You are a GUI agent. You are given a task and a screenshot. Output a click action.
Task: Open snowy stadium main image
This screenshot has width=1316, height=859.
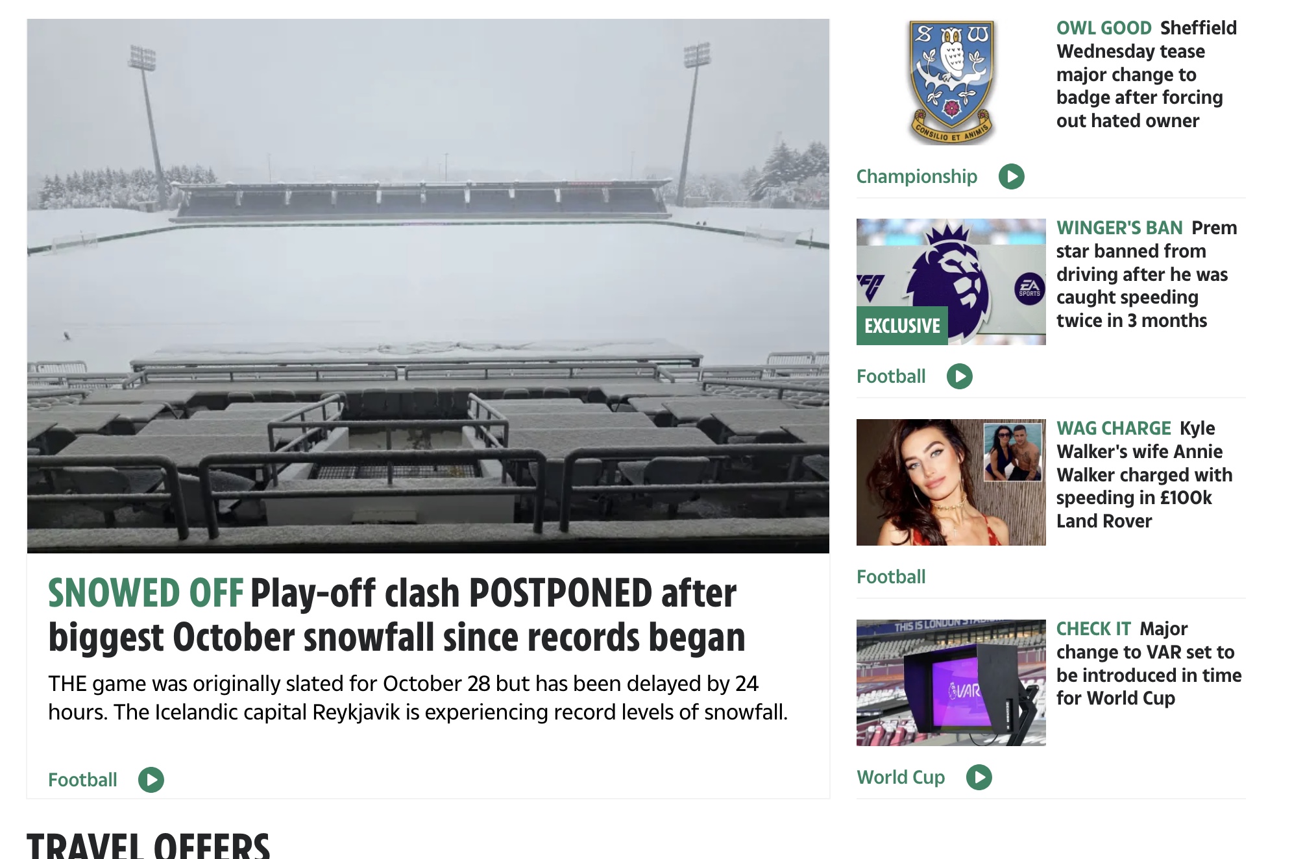(x=428, y=286)
